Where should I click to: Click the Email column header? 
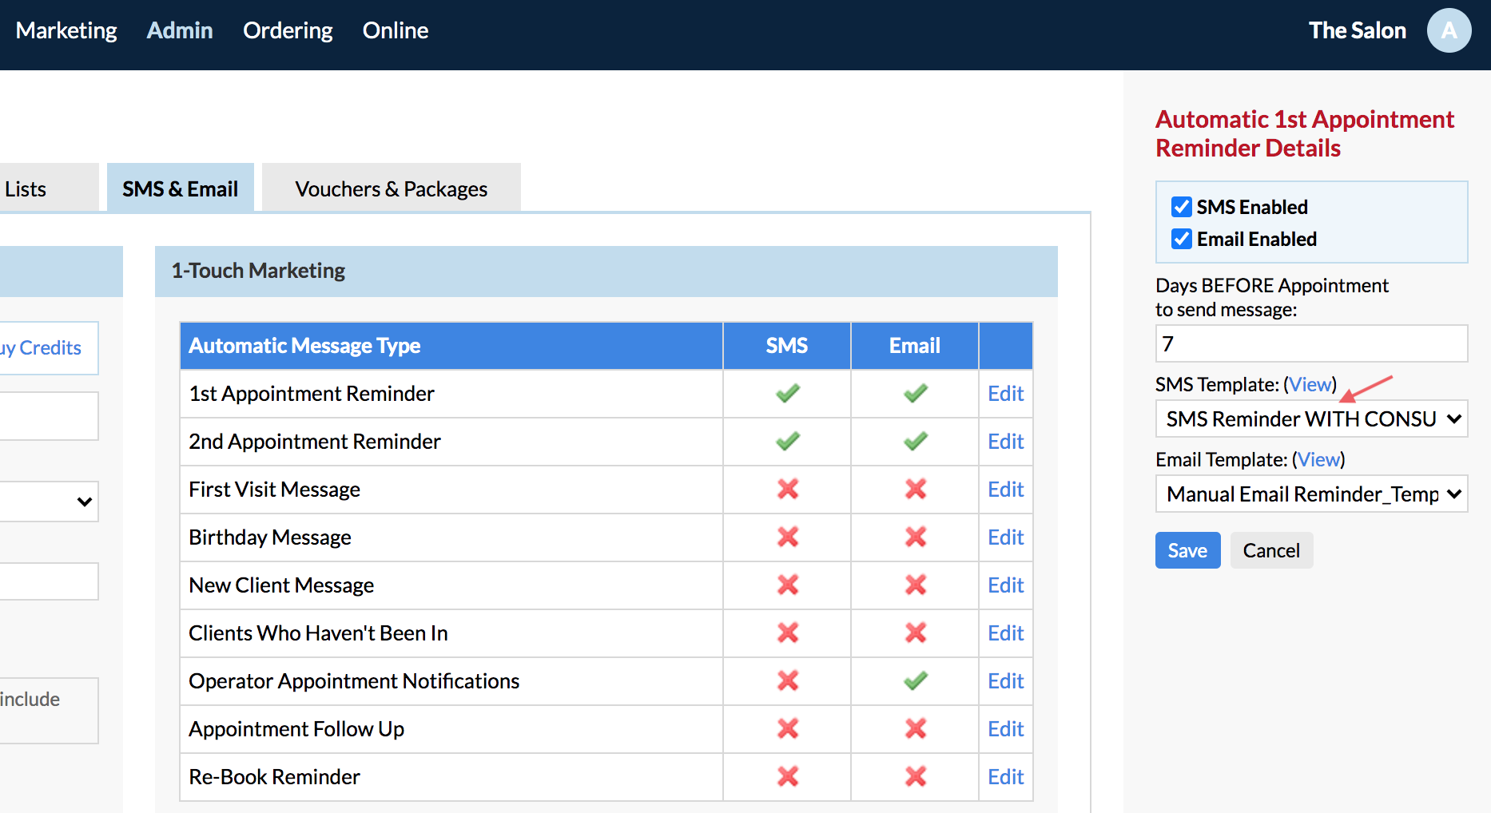(x=915, y=346)
